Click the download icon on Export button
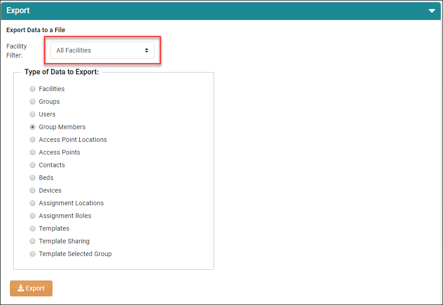This screenshot has height=305, width=443. [x=21, y=288]
